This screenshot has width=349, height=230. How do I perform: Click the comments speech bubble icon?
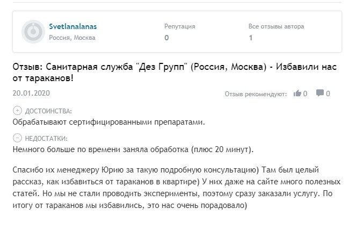(x=320, y=94)
